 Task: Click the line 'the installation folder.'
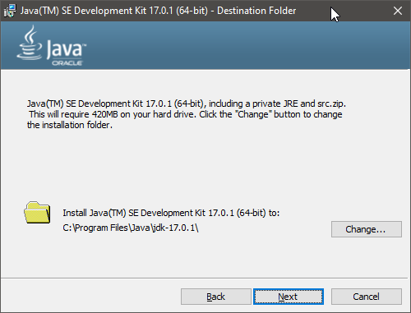click(x=70, y=125)
